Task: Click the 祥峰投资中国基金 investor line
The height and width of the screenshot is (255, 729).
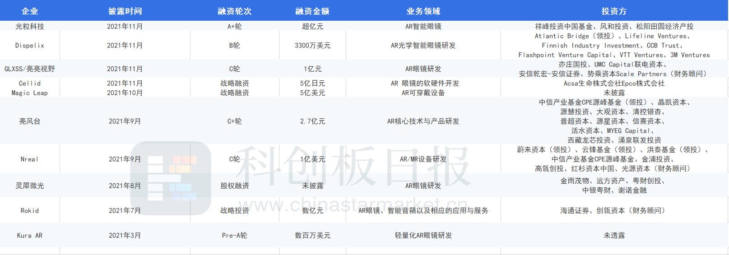Action: pos(614,27)
